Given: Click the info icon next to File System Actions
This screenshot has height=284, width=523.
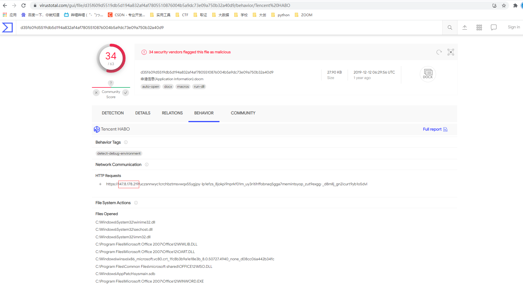Looking at the screenshot, I should point(136,203).
